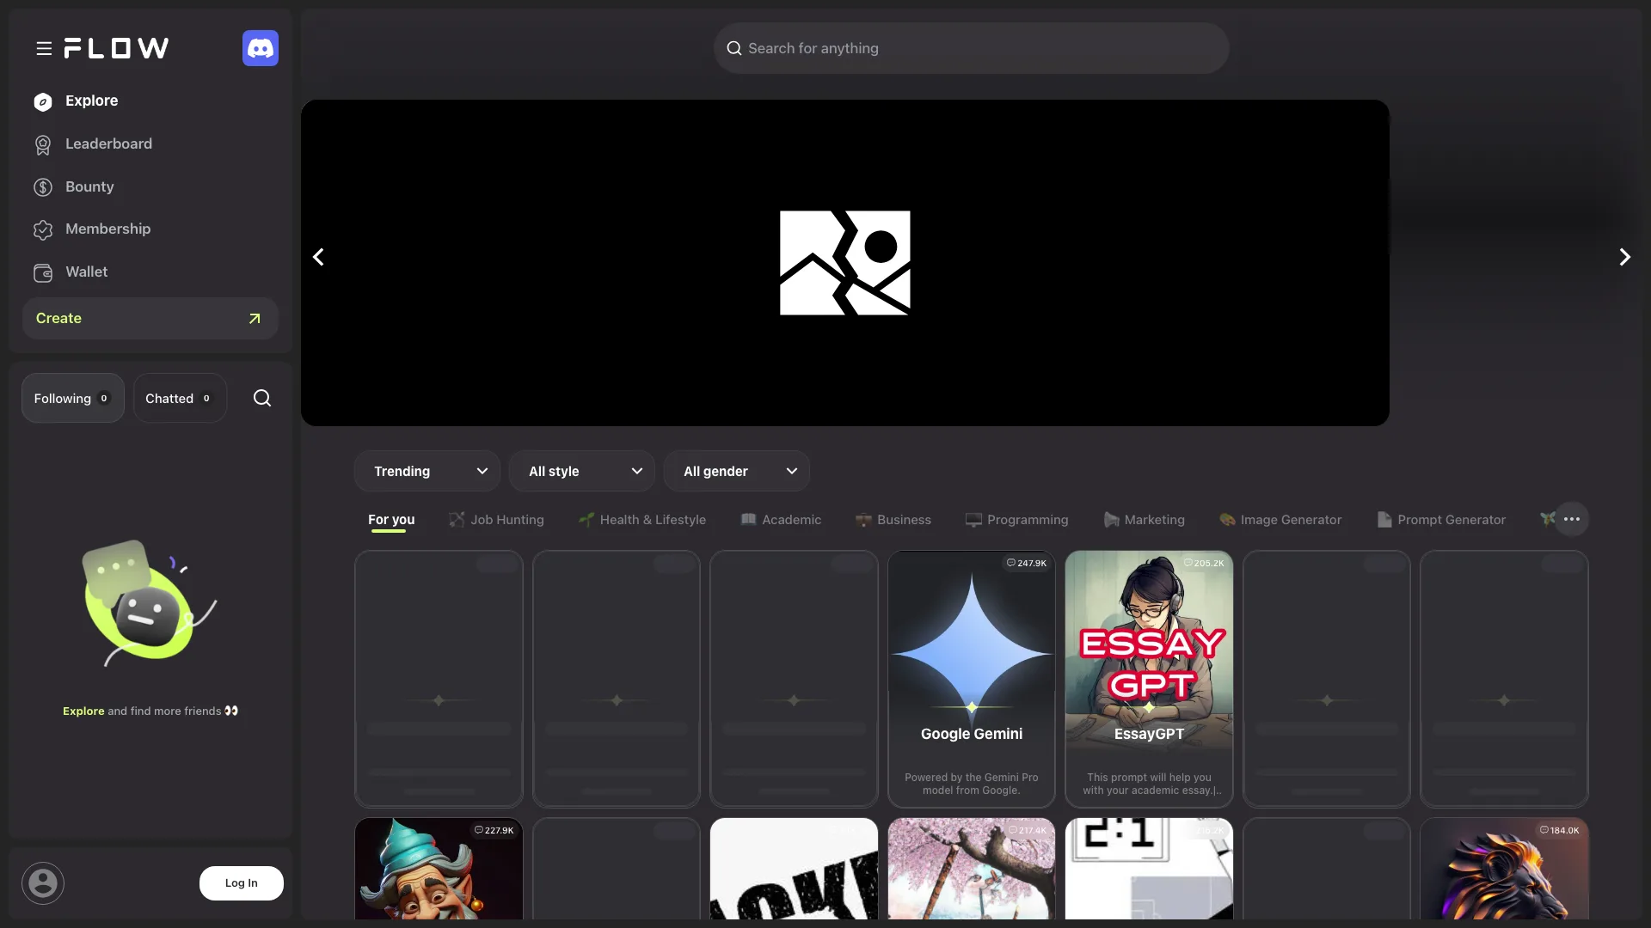This screenshot has width=1651, height=928.
Task: Open the Membership page
Action: click(x=108, y=229)
